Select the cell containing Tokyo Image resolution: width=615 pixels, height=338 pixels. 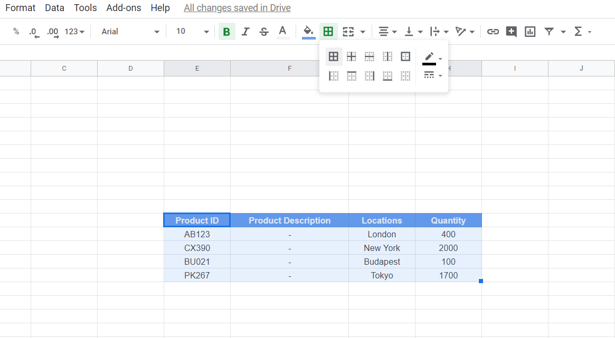pos(382,275)
